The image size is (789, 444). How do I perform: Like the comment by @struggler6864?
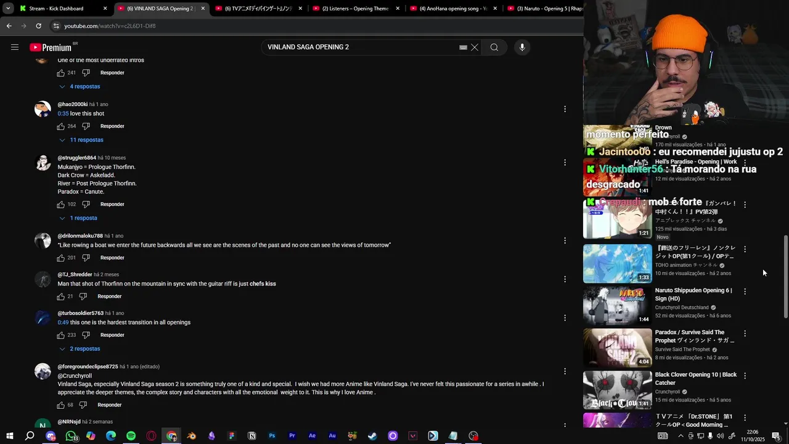pyautogui.click(x=61, y=204)
